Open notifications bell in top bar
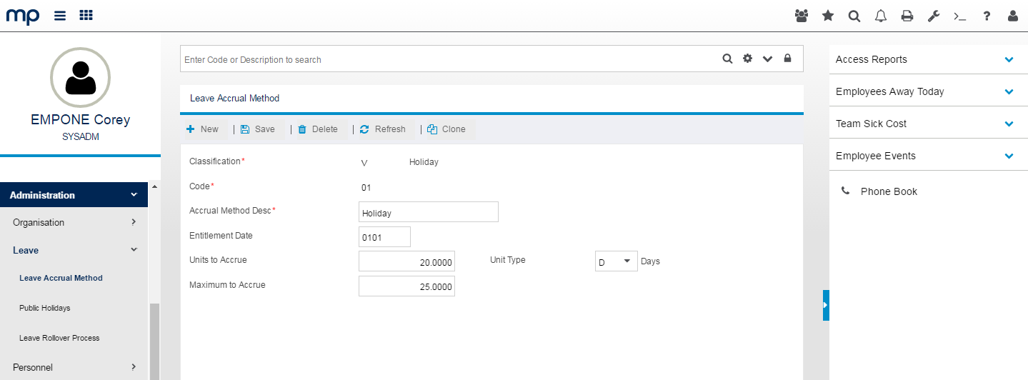This screenshot has width=1028, height=380. [x=881, y=16]
